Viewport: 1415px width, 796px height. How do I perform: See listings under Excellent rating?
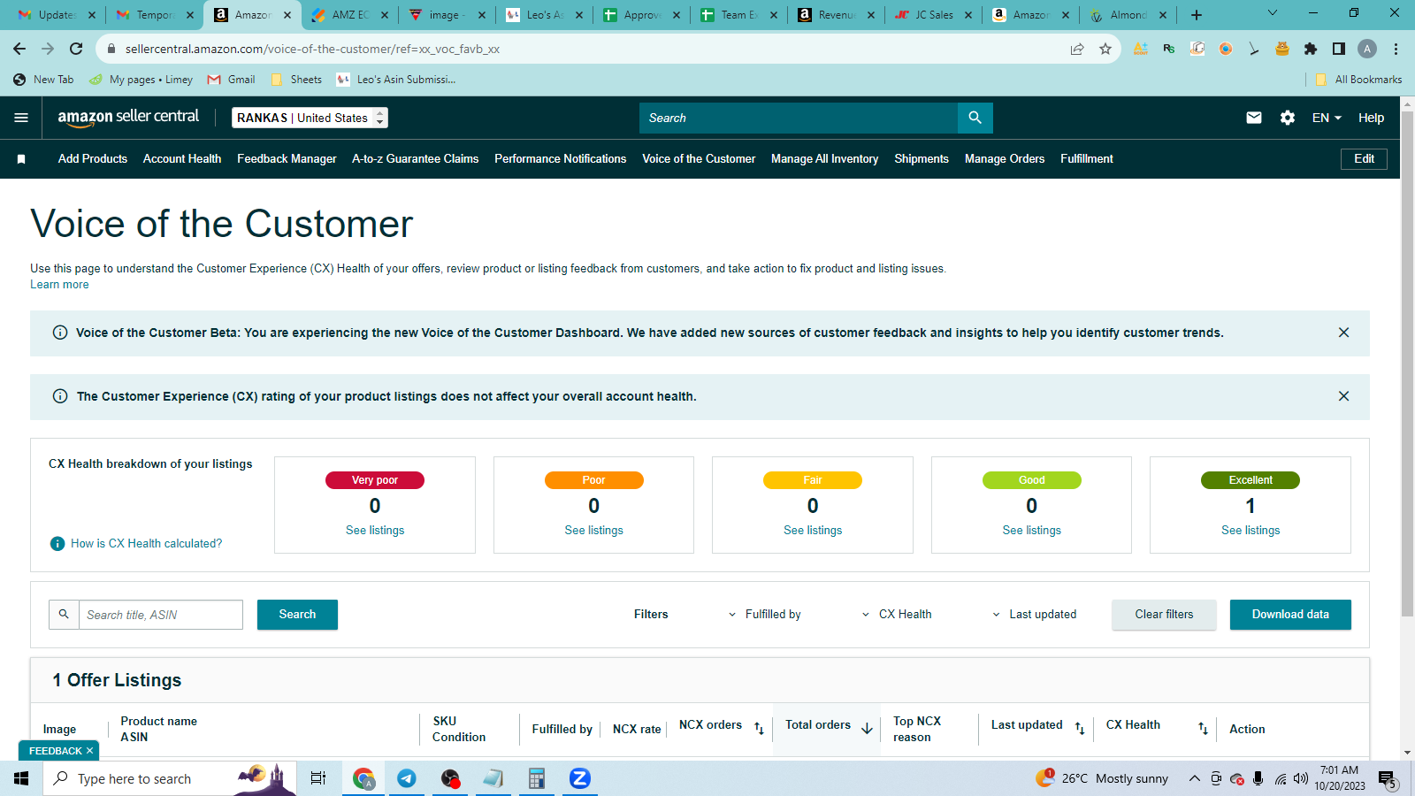click(x=1251, y=531)
